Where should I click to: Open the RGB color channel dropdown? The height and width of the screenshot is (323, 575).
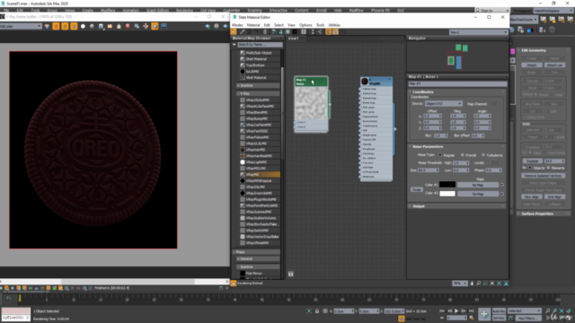click(x=21, y=26)
